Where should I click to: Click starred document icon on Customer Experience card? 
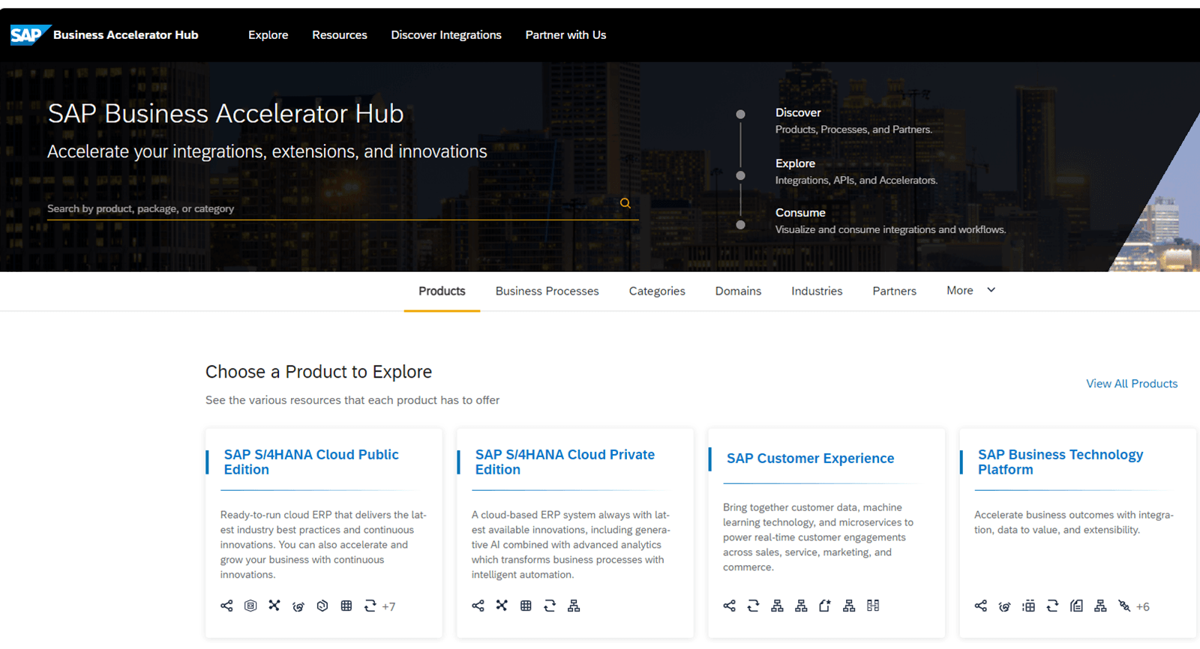coord(825,606)
